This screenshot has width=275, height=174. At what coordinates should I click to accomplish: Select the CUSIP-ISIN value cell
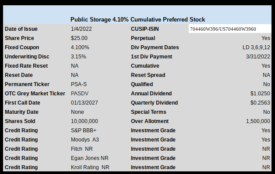230,29
